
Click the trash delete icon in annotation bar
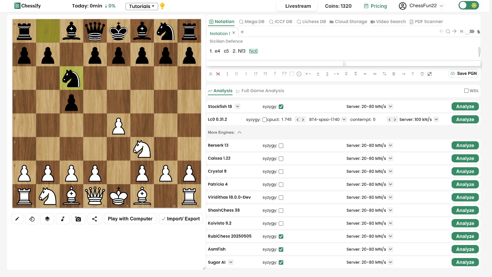click(422, 74)
